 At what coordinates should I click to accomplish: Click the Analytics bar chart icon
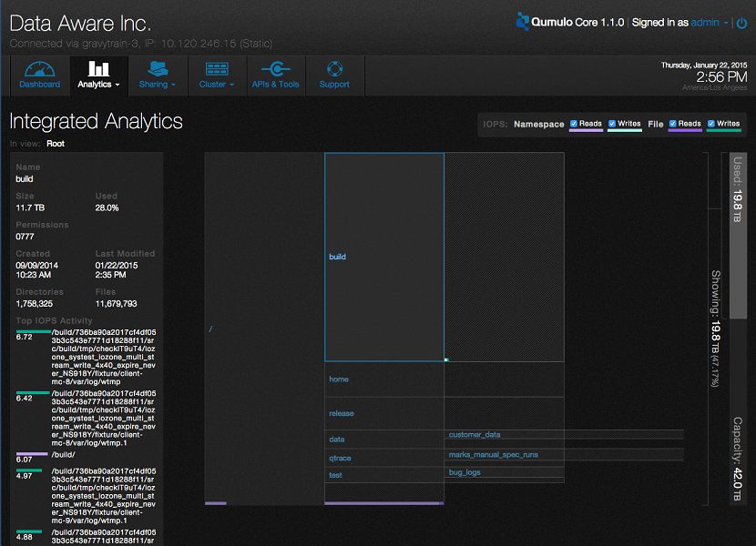point(98,68)
